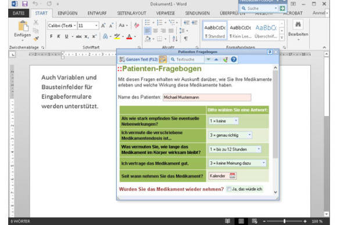The width and height of the screenshot is (337, 225).
Task: Toggle bold formatting (F)
Action: tap(51, 37)
